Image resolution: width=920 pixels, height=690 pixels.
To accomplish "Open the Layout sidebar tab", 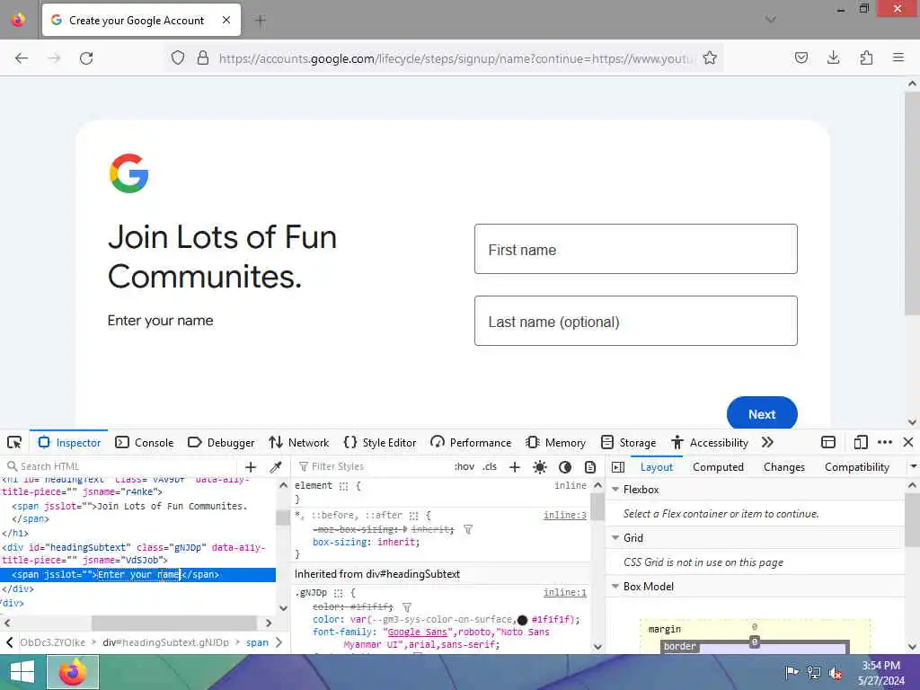I will [x=657, y=467].
